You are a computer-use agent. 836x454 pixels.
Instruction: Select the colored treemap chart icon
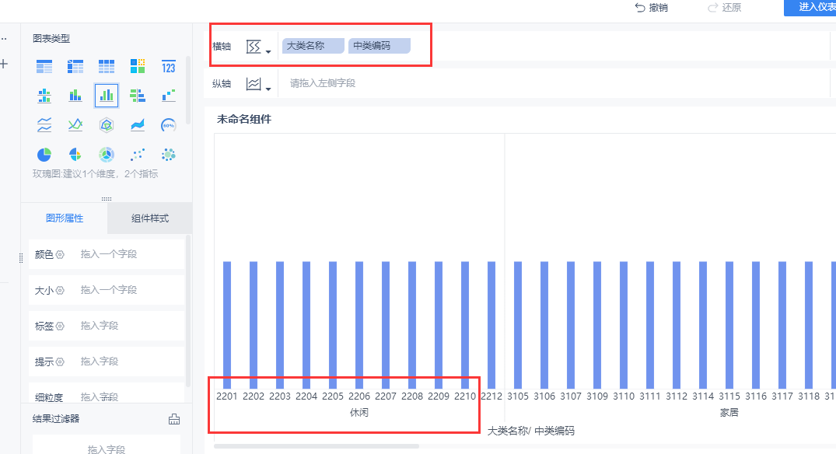pos(138,67)
